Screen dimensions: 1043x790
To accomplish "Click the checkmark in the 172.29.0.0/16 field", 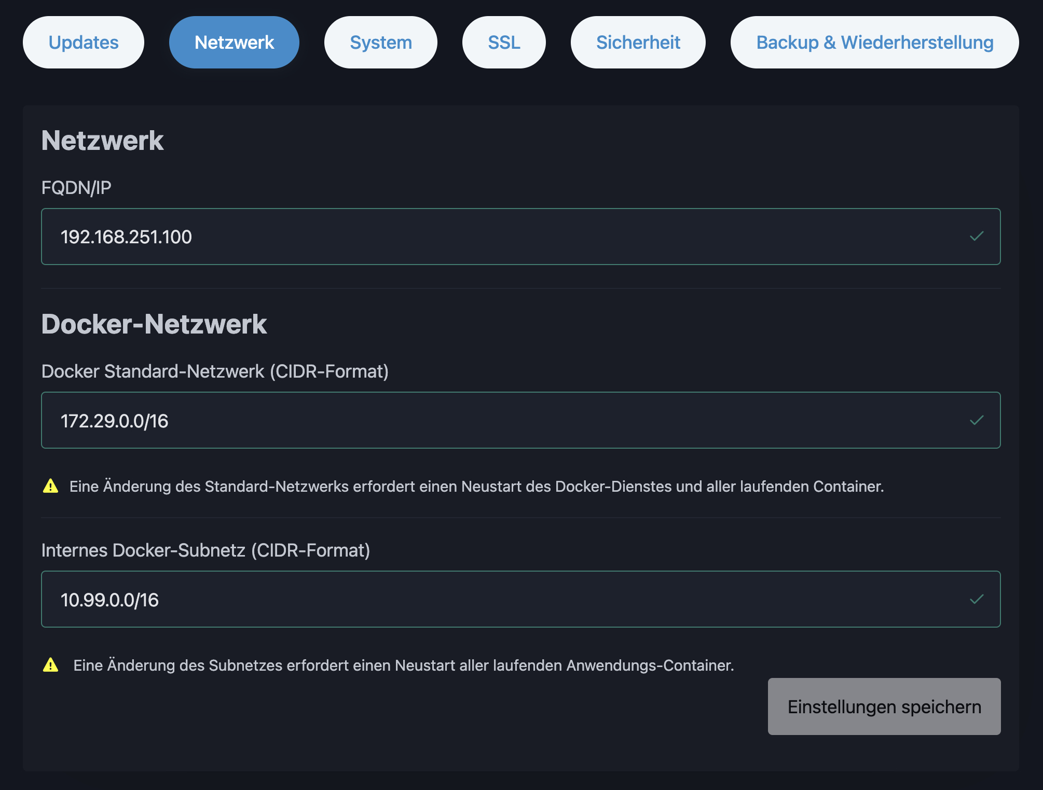I will click(977, 420).
